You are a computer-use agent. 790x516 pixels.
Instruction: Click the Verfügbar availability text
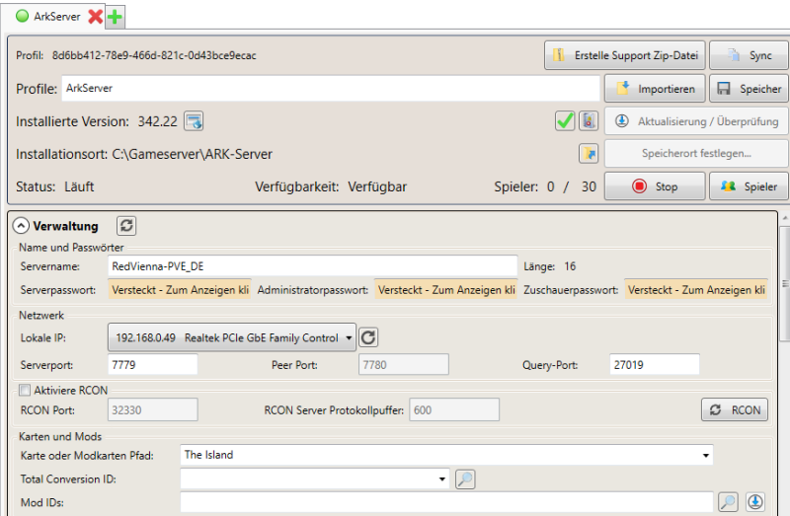pos(377,186)
